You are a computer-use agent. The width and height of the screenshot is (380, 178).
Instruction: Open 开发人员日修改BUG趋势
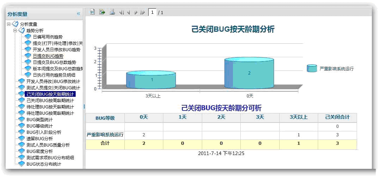(57, 49)
